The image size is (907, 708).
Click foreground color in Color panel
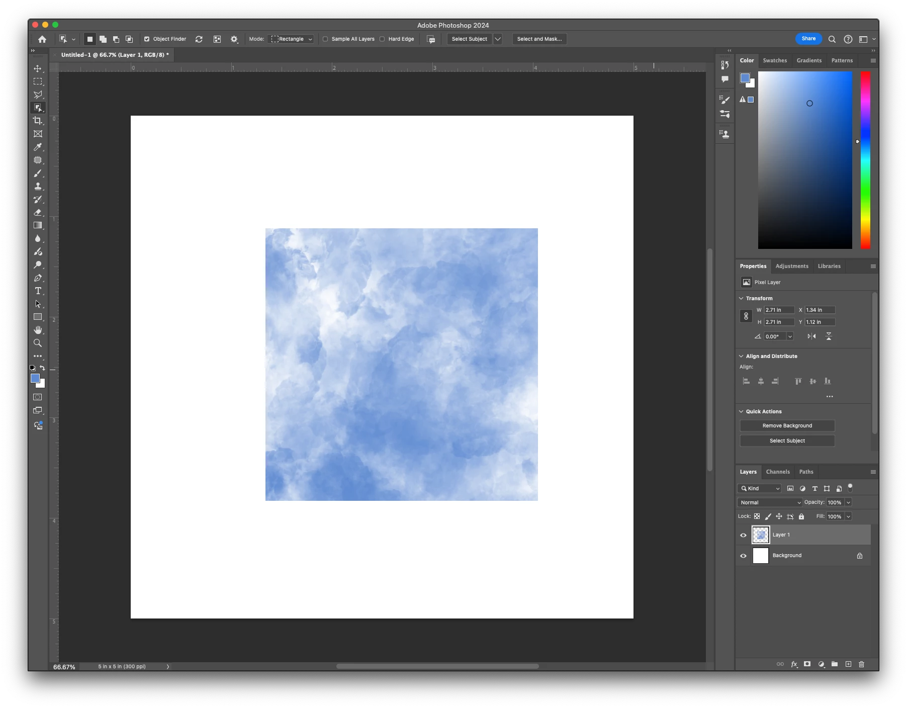[x=745, y=78]
